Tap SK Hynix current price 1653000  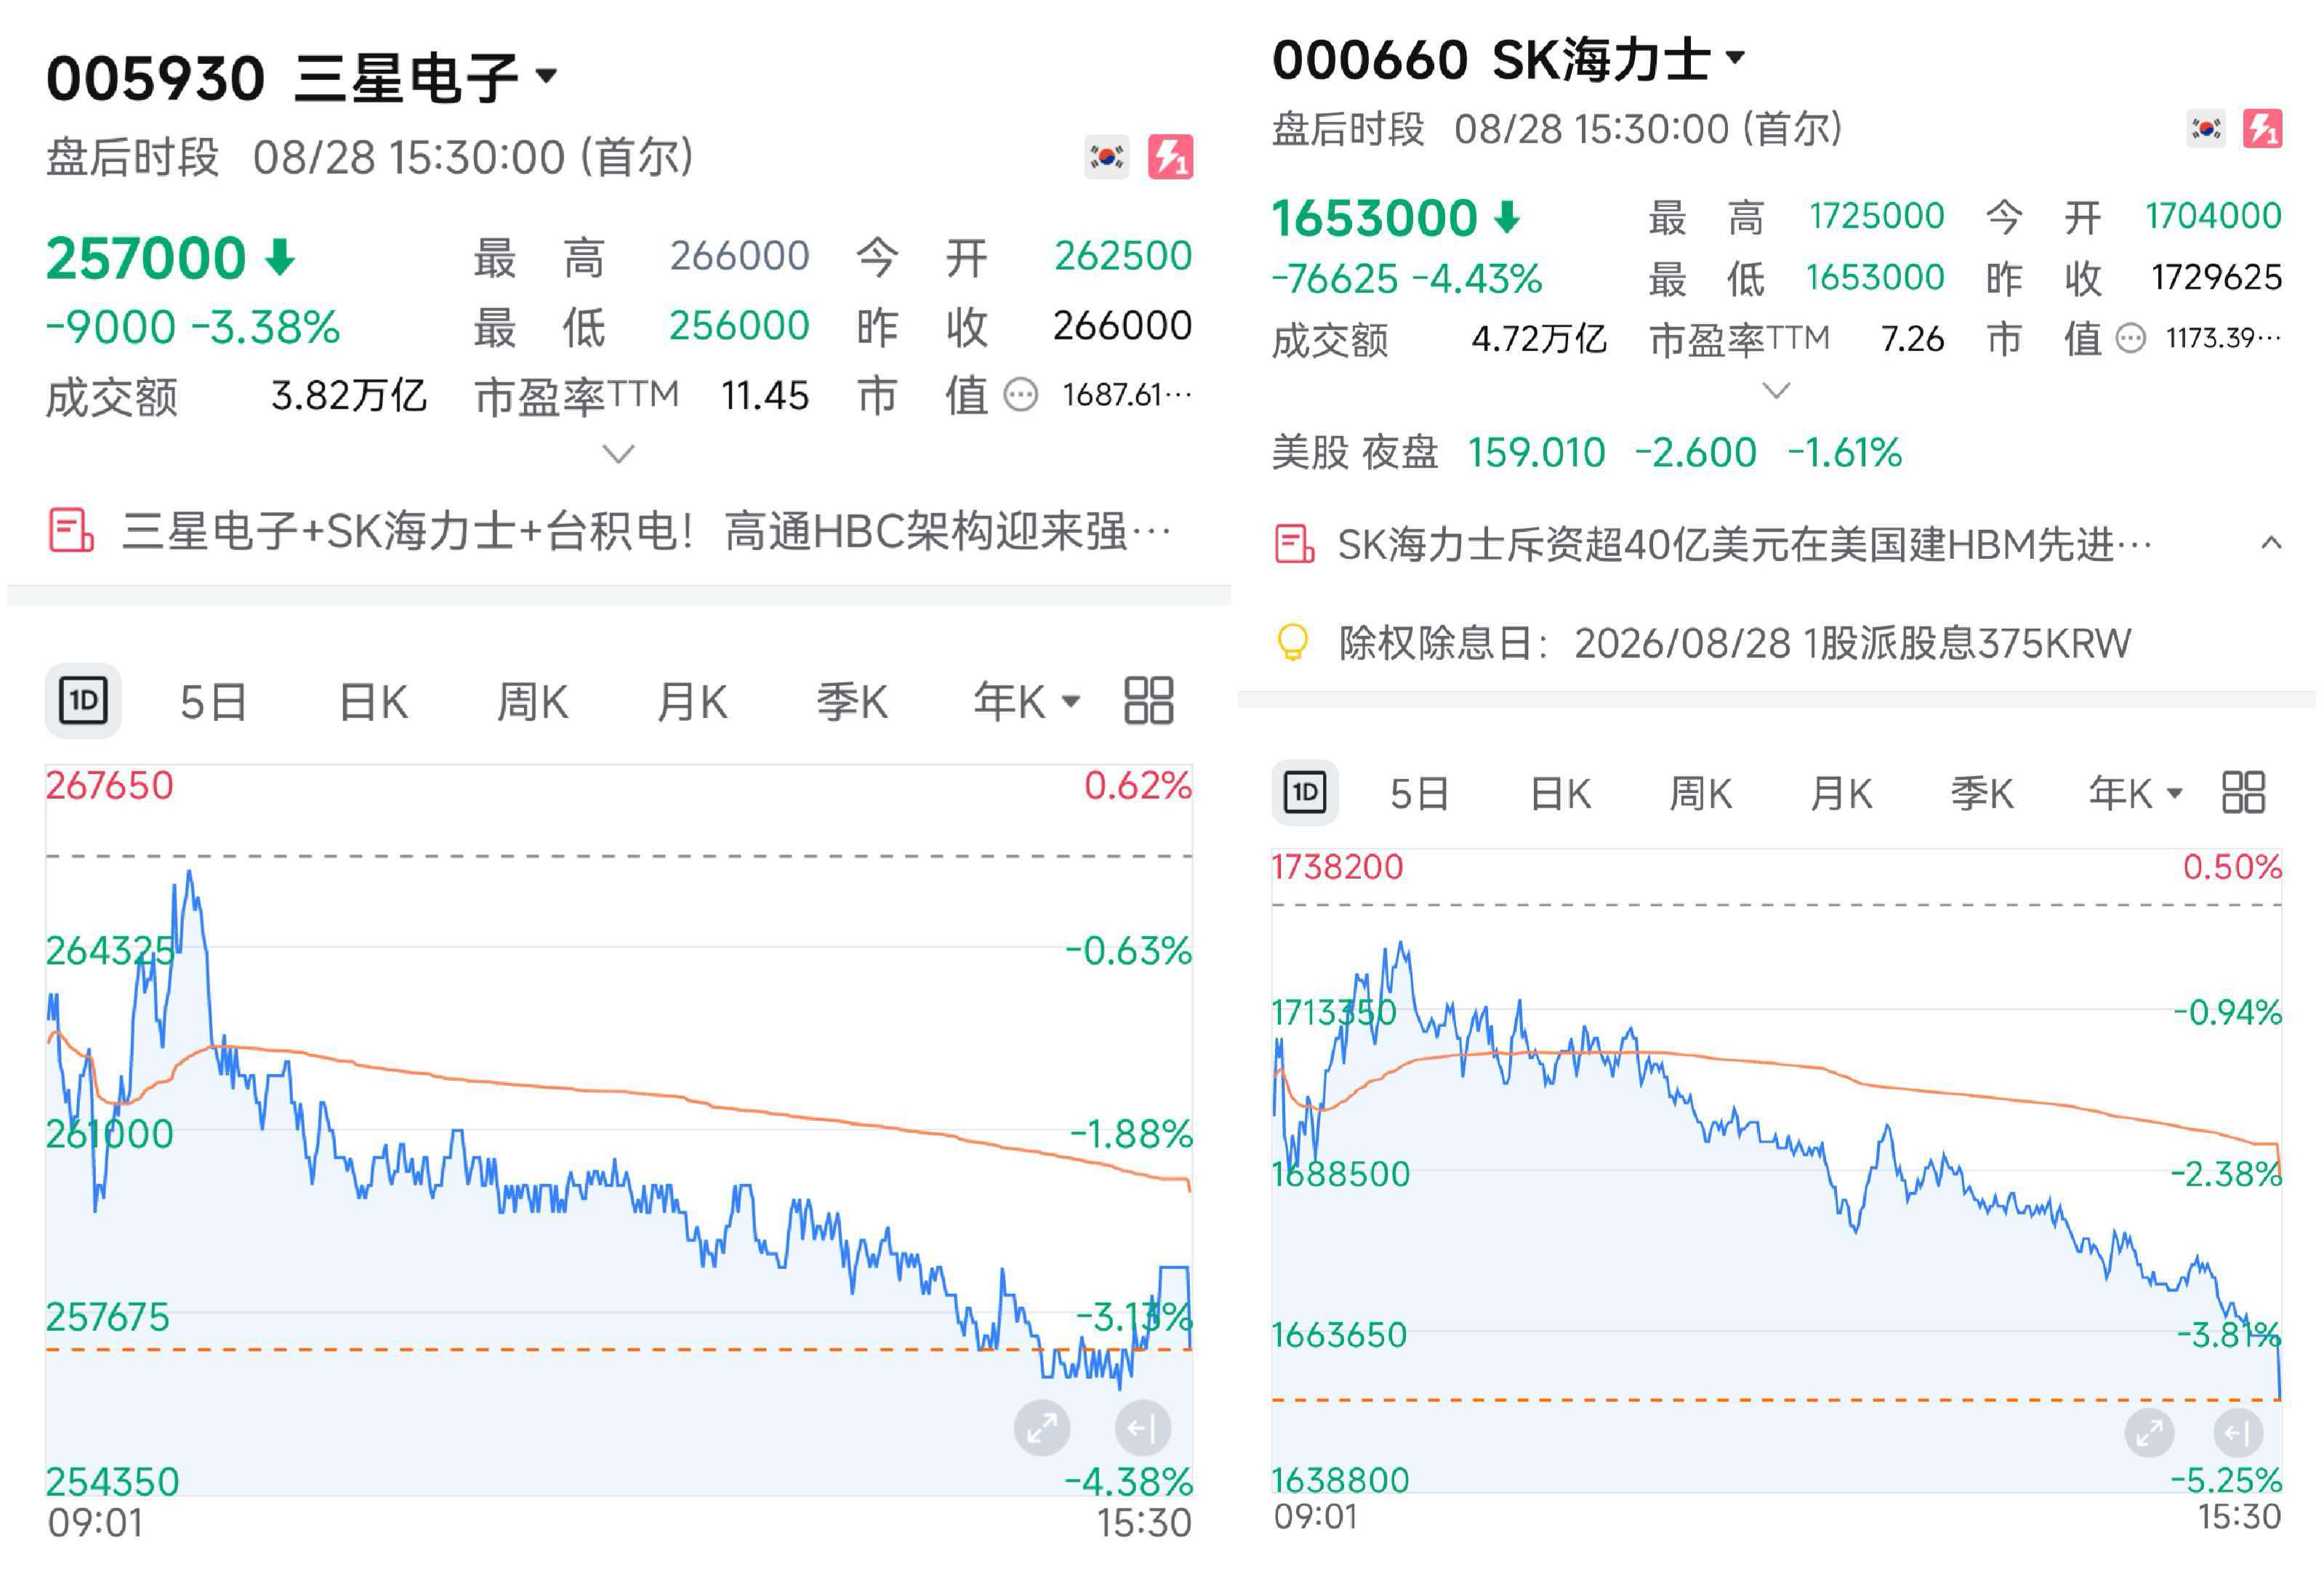pos(1375,218)
